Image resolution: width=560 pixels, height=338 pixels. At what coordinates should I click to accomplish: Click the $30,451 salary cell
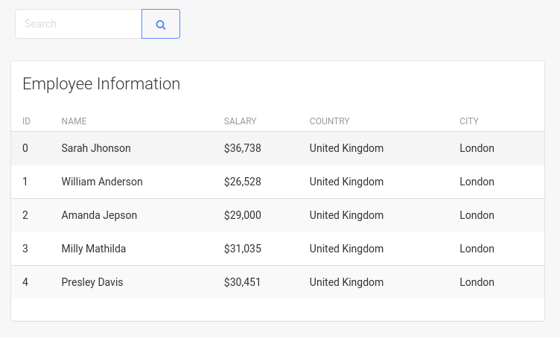243,282
